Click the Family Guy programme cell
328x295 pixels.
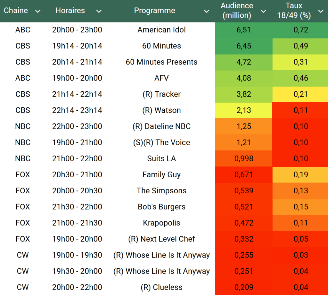(161, 175)
